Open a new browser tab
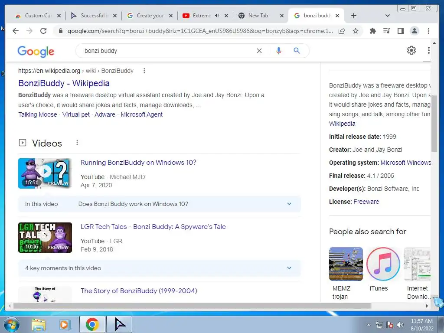 (x=354, y=16)
